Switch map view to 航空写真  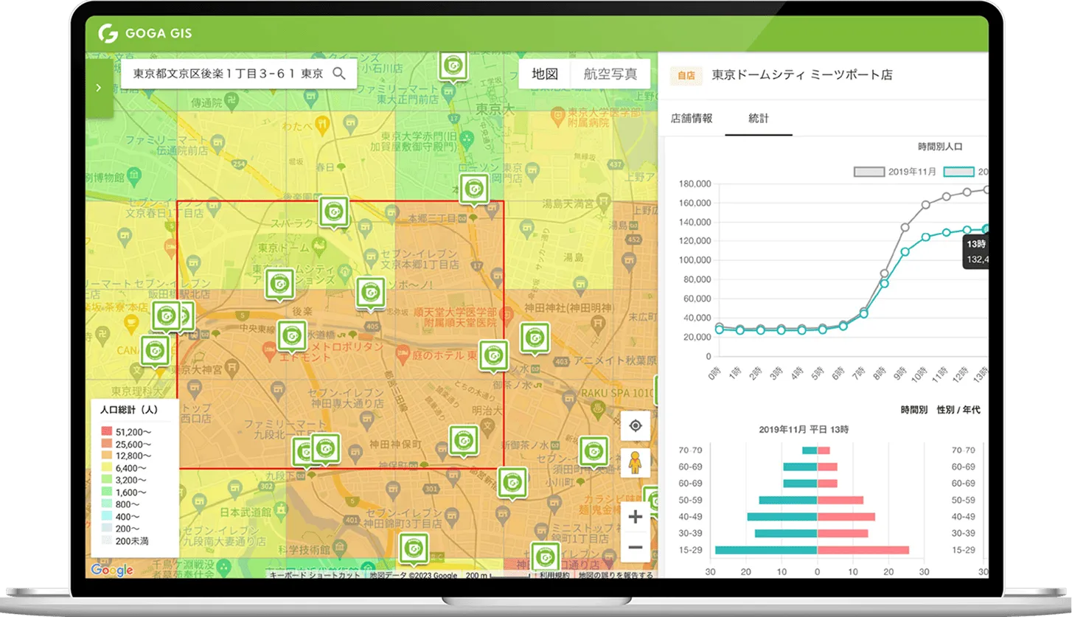[611, 74]
